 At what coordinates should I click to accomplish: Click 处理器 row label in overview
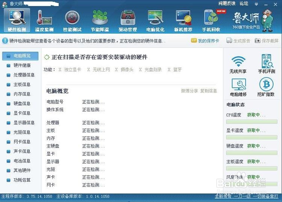tap(53, 123)
